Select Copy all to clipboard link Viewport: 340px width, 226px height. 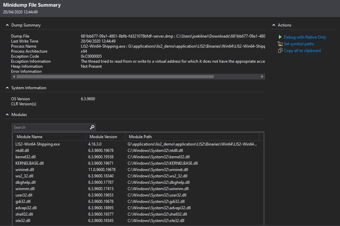tap(302, 51)
